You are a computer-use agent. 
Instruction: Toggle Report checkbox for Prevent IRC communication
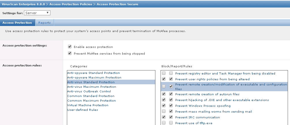pos(171,117)
